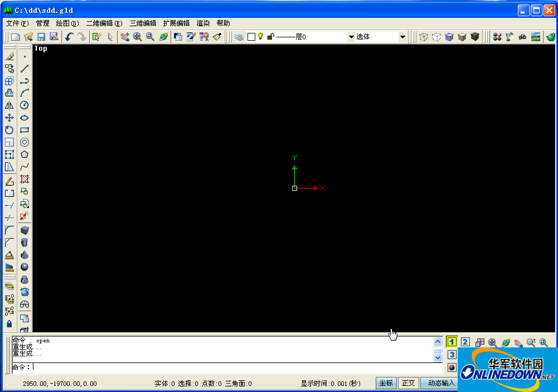Click the Redo arrow icon
Viewport: 558px width, 392px height.
click(82, 37)
